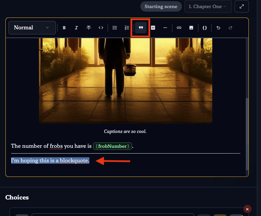Insert a hyperlink

coord(179,28)
